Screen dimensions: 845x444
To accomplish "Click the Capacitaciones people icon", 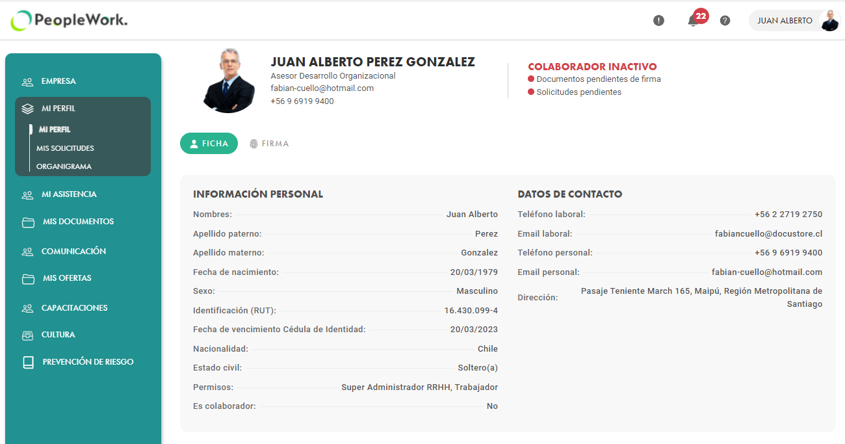I will (x=27, y=308).
